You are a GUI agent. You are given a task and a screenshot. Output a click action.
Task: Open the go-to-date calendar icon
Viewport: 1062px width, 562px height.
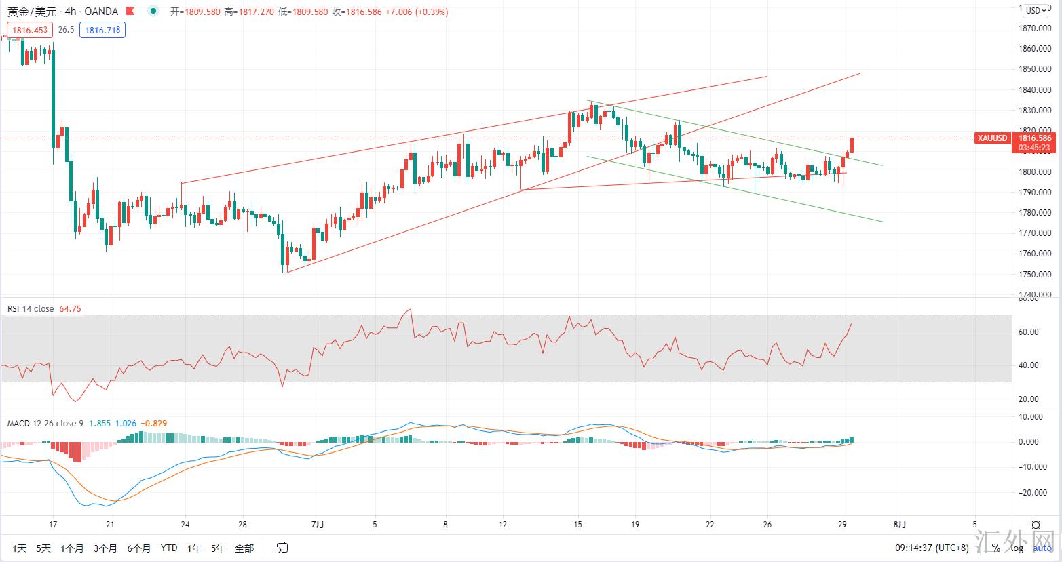283,548
